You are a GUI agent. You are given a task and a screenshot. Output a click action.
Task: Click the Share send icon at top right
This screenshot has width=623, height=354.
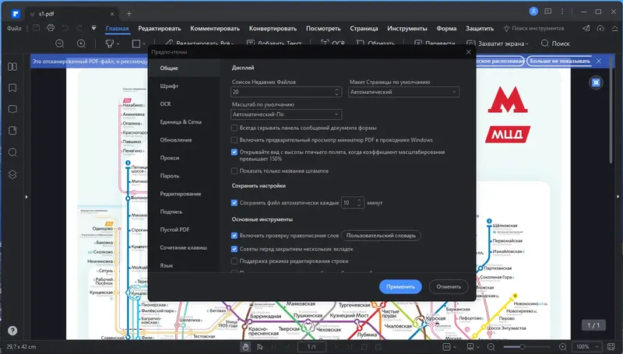point(586,28)
